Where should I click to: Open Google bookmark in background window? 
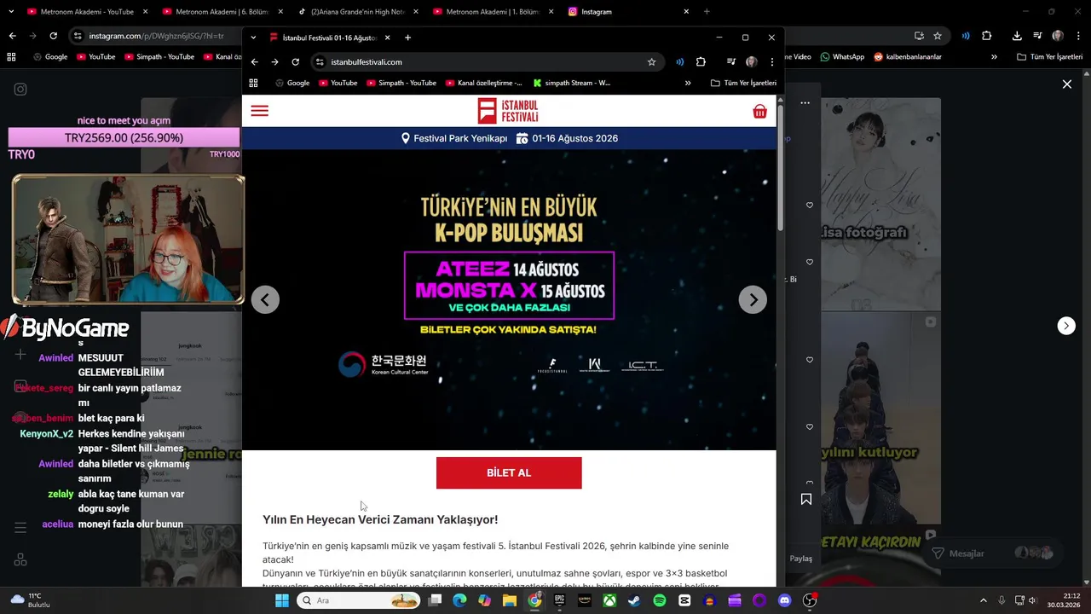pyautogui.click(x=50, y=57)
